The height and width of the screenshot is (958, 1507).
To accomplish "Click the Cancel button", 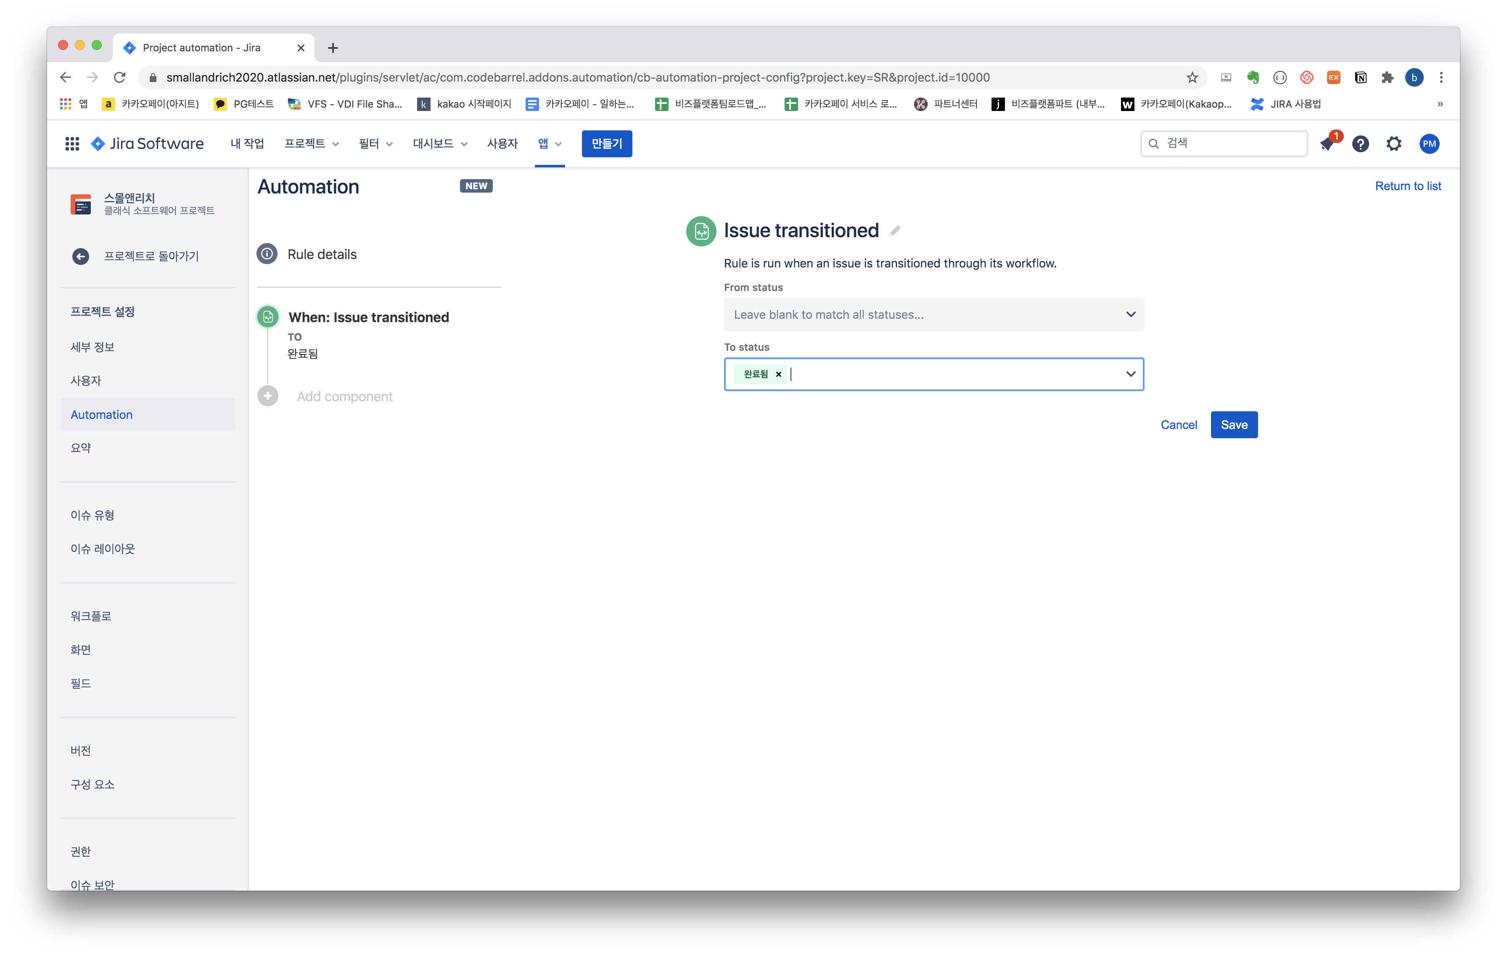I will tap(1179, 425).
